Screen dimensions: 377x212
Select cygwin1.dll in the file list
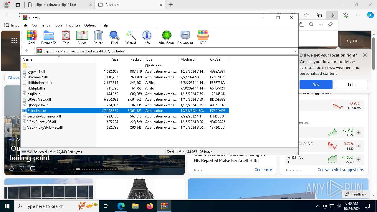[x=36, y=72]
